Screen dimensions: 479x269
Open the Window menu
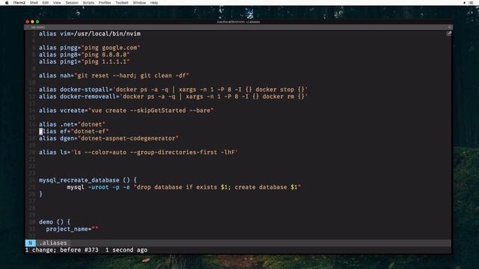(139, 3)
